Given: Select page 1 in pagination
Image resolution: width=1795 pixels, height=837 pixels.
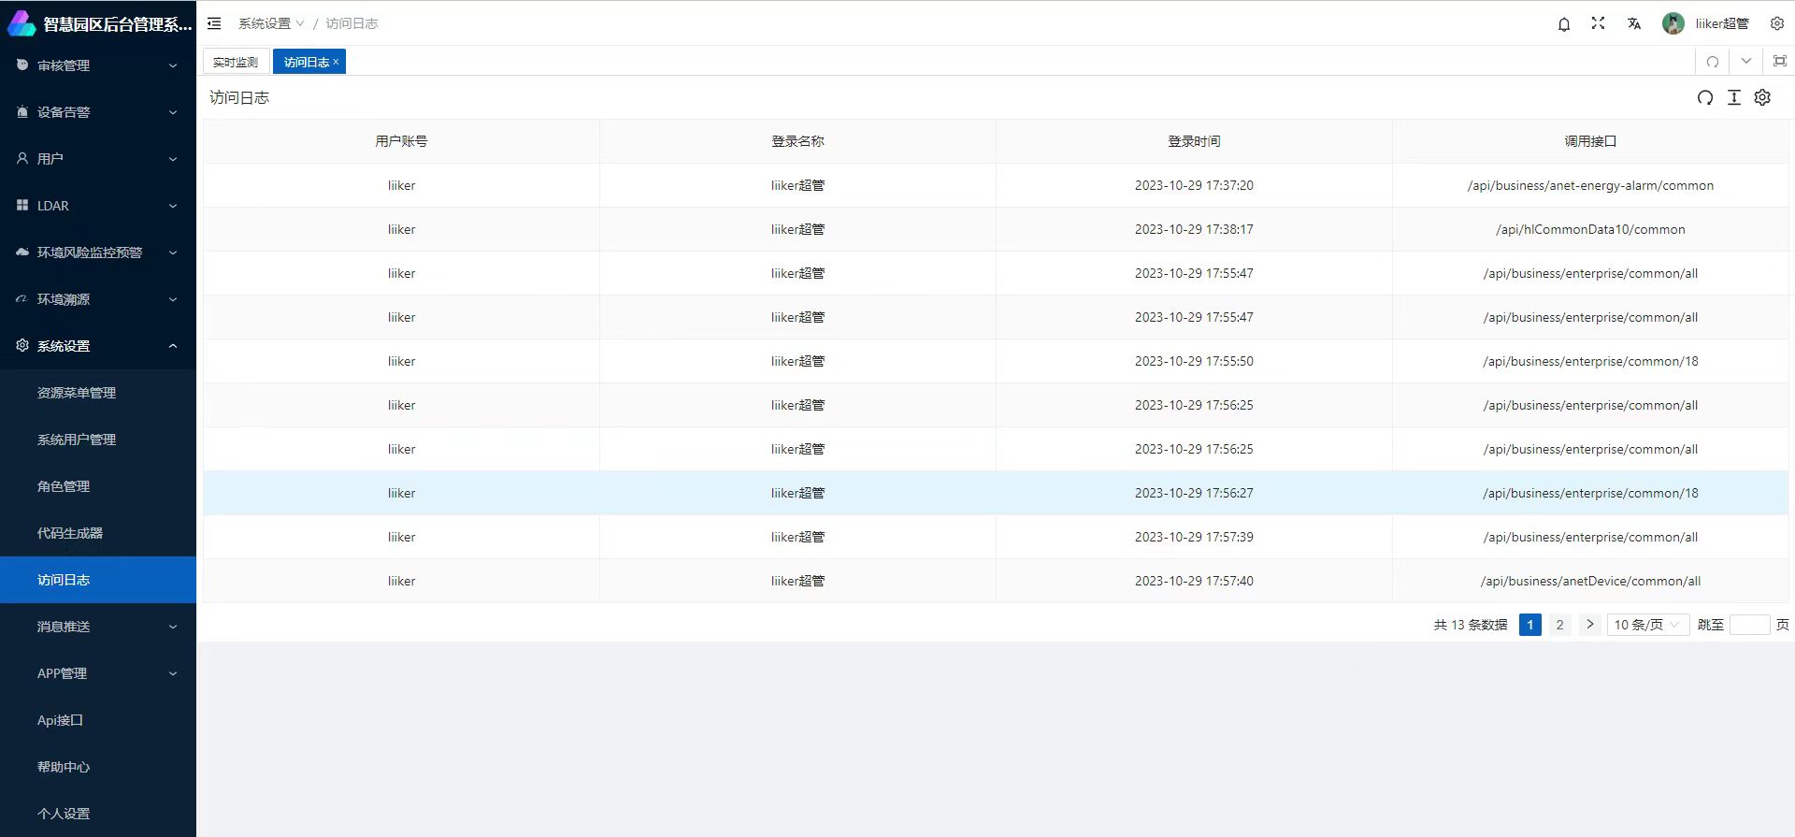Looking at the screenshot, I should coord(1530,625).
